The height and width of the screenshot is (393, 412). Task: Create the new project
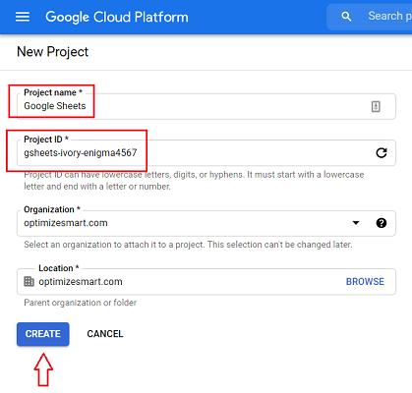click(43, 334)
